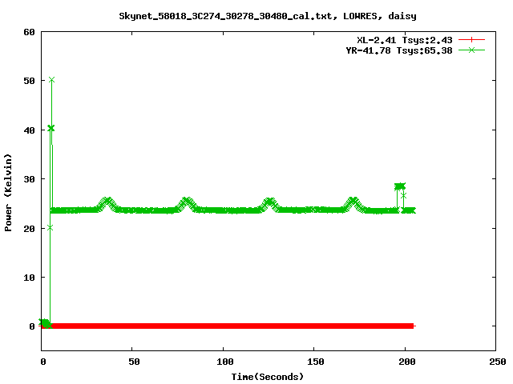Click the green bump peak near 125 seconds
Screen dimensions: 513x384
click(269, 202)
